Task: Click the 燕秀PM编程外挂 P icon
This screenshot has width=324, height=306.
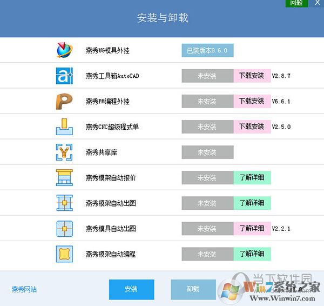Action: click(64, 101)
